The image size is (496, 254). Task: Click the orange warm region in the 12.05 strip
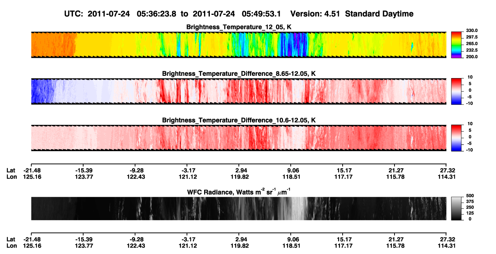[53, 45]
